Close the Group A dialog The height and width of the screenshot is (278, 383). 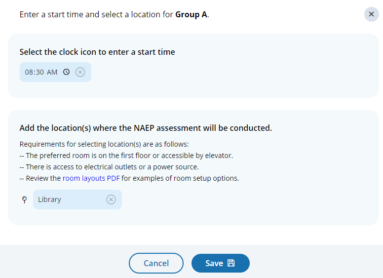371,14
